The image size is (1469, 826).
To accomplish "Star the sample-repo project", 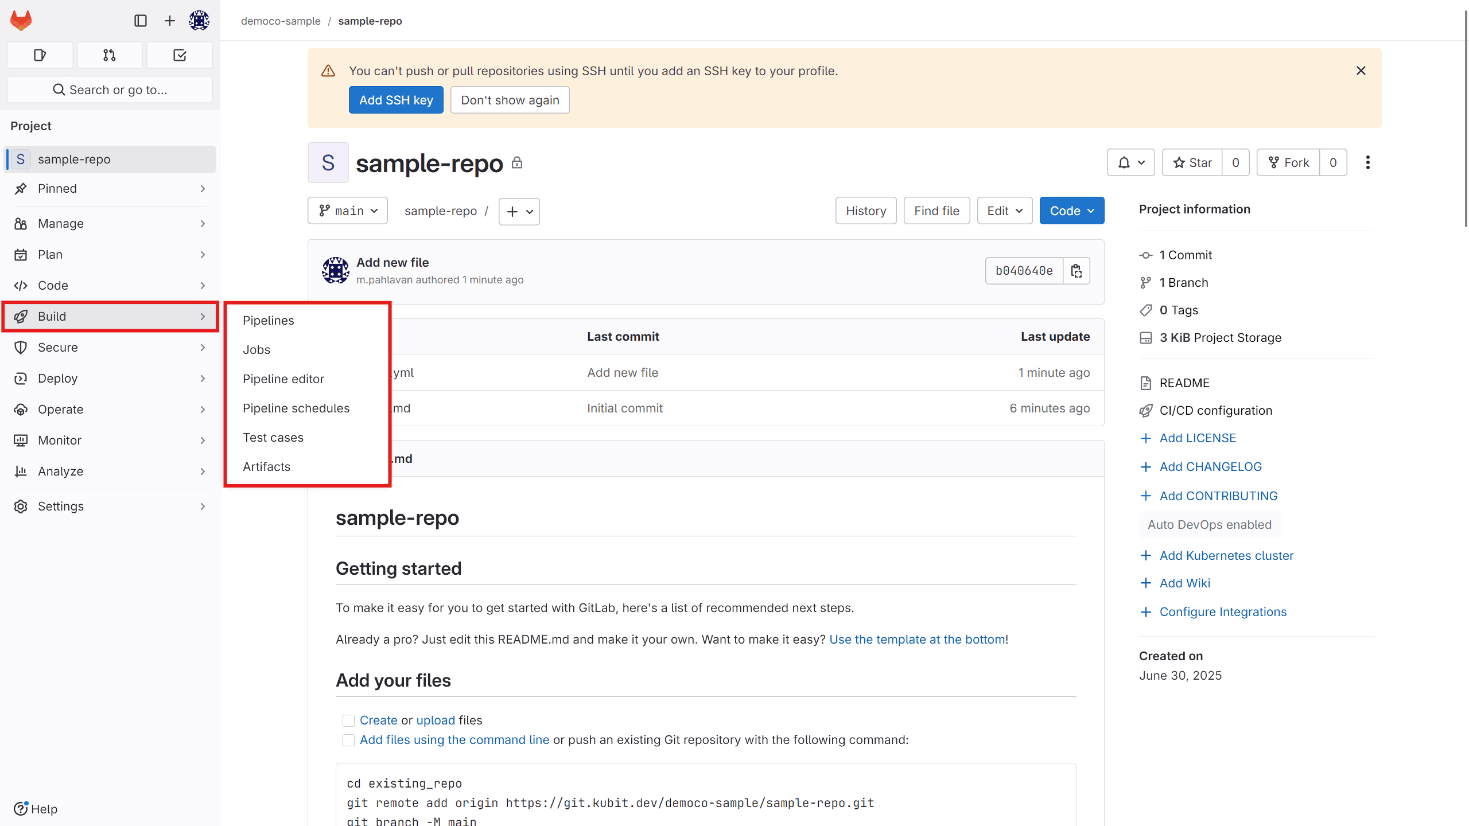I will [x=1192, y=162].
